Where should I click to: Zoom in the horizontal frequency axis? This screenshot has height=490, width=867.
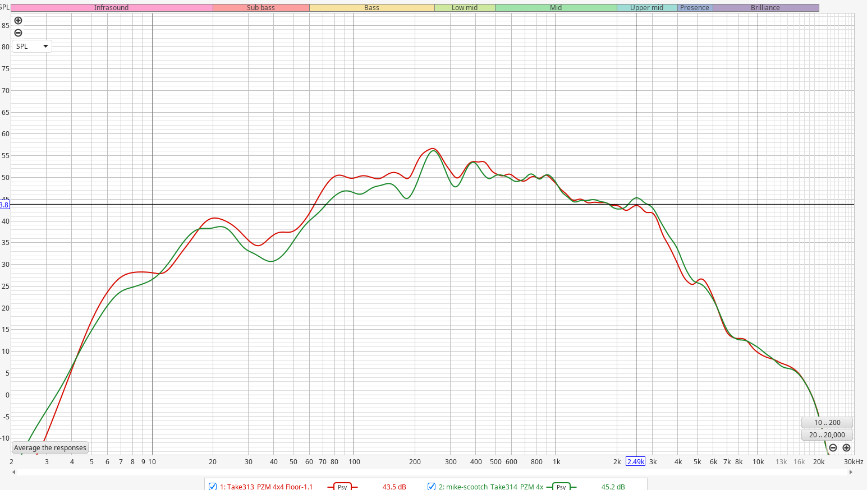click(846, 447)
